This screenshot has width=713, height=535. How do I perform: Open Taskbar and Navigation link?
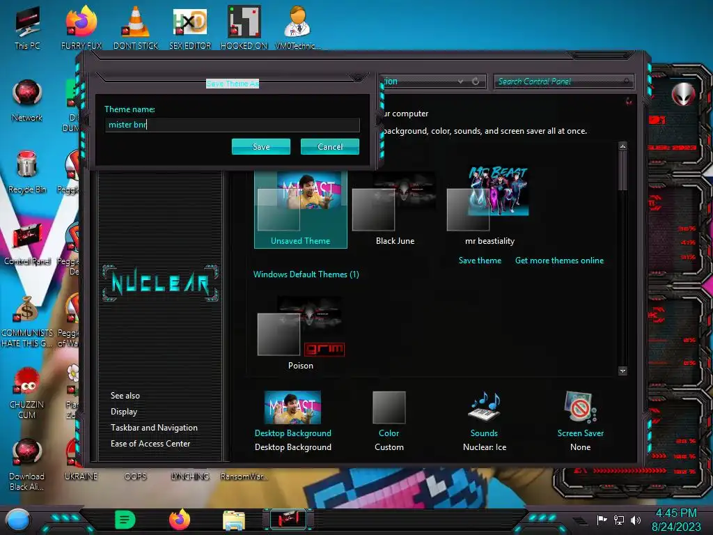click(x=154, y=428)
